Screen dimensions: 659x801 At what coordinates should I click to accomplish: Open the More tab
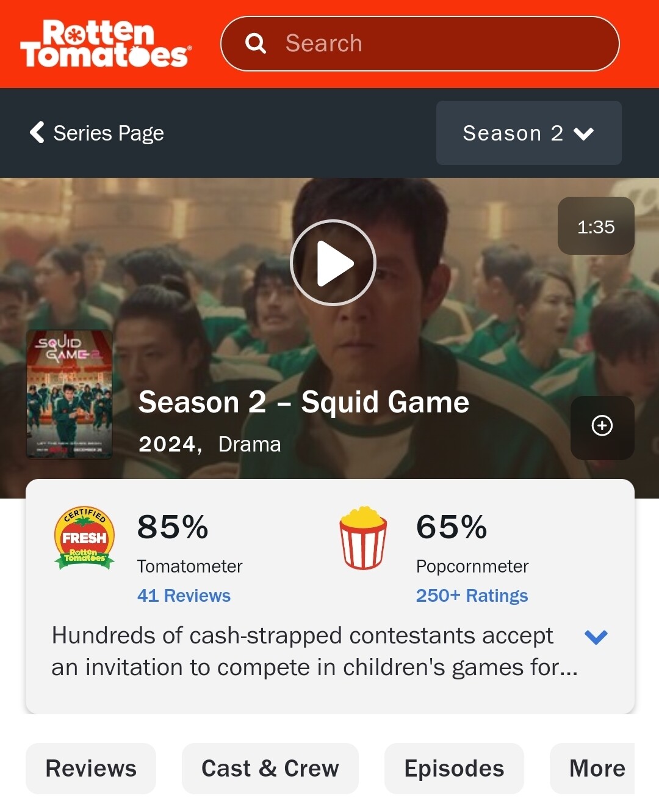(592, 769)
